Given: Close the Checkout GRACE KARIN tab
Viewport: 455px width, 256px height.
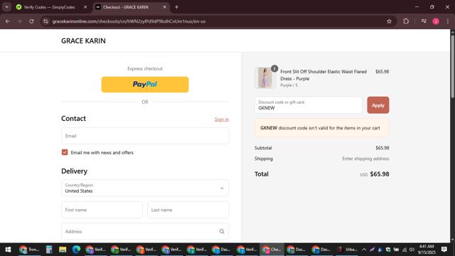Looking at the screenshot, I should point(164,7).
